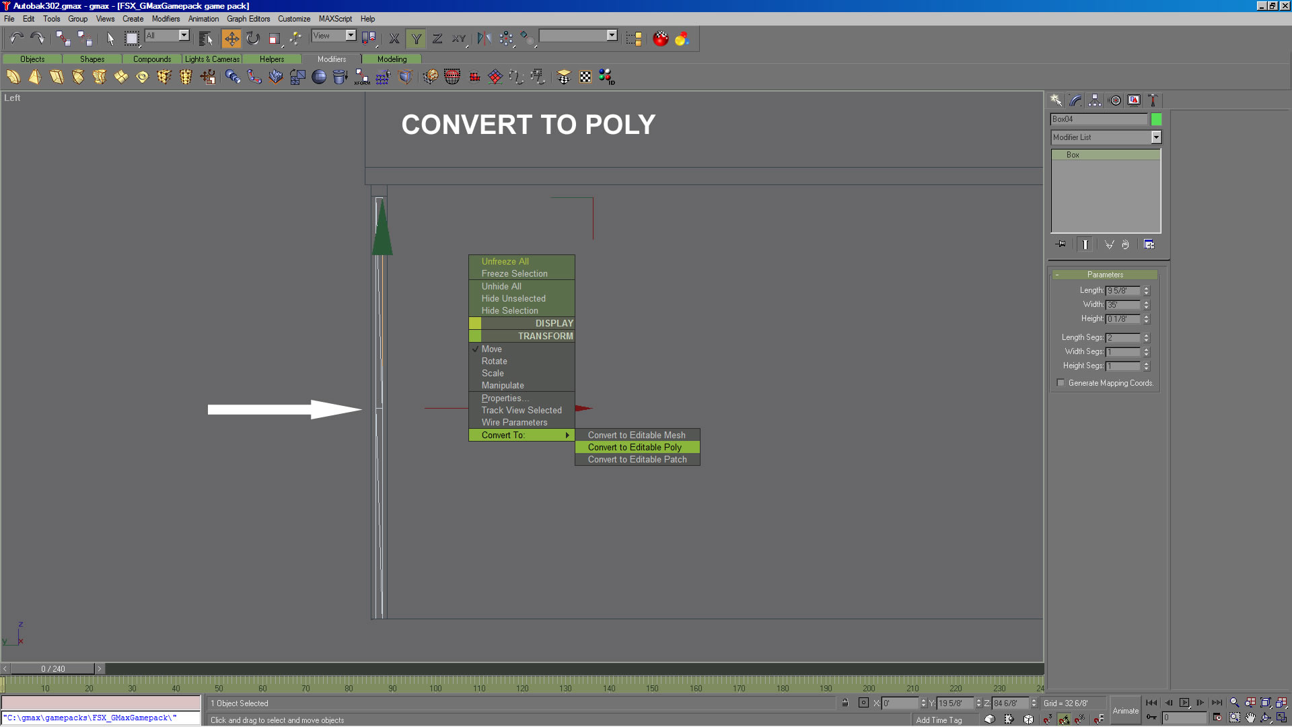Switch to the Modeling tab
The height and width of the screenshot is (727, 1292).
tap(392, 59)
